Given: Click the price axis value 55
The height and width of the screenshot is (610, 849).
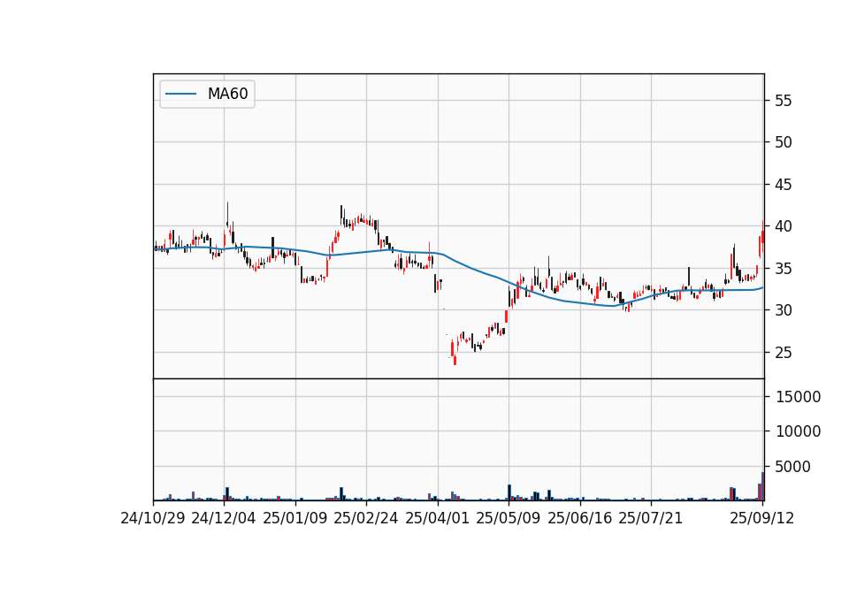Looking at the screenshot, I should coord(784,101).
